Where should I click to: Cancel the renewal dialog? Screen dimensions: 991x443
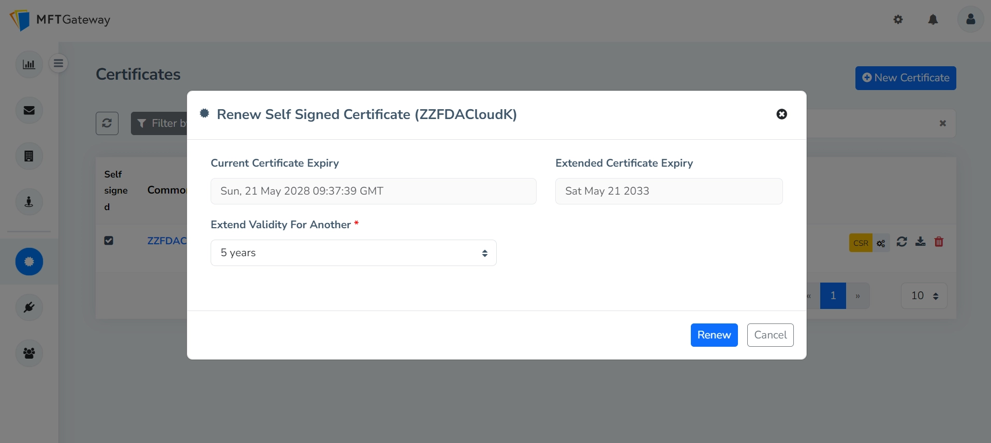pyautogui.click(x=770, y=335)
